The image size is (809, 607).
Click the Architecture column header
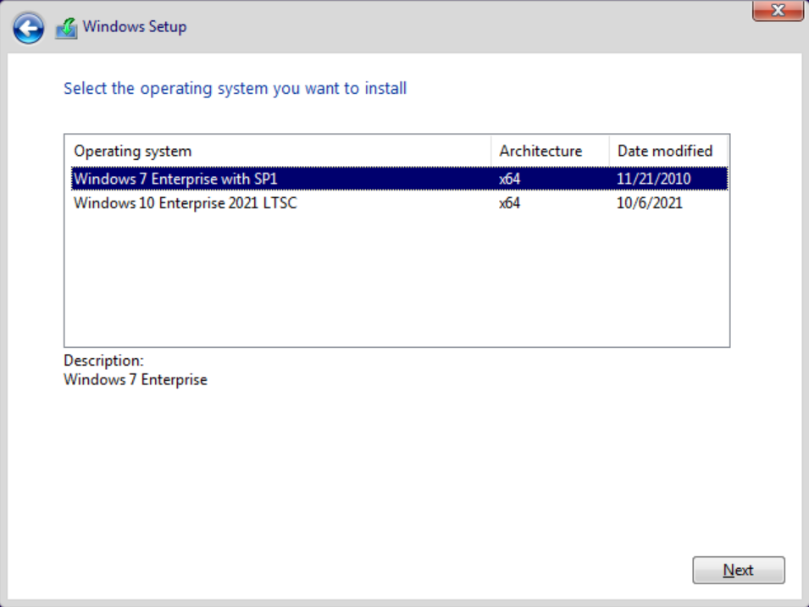(540, 152)
